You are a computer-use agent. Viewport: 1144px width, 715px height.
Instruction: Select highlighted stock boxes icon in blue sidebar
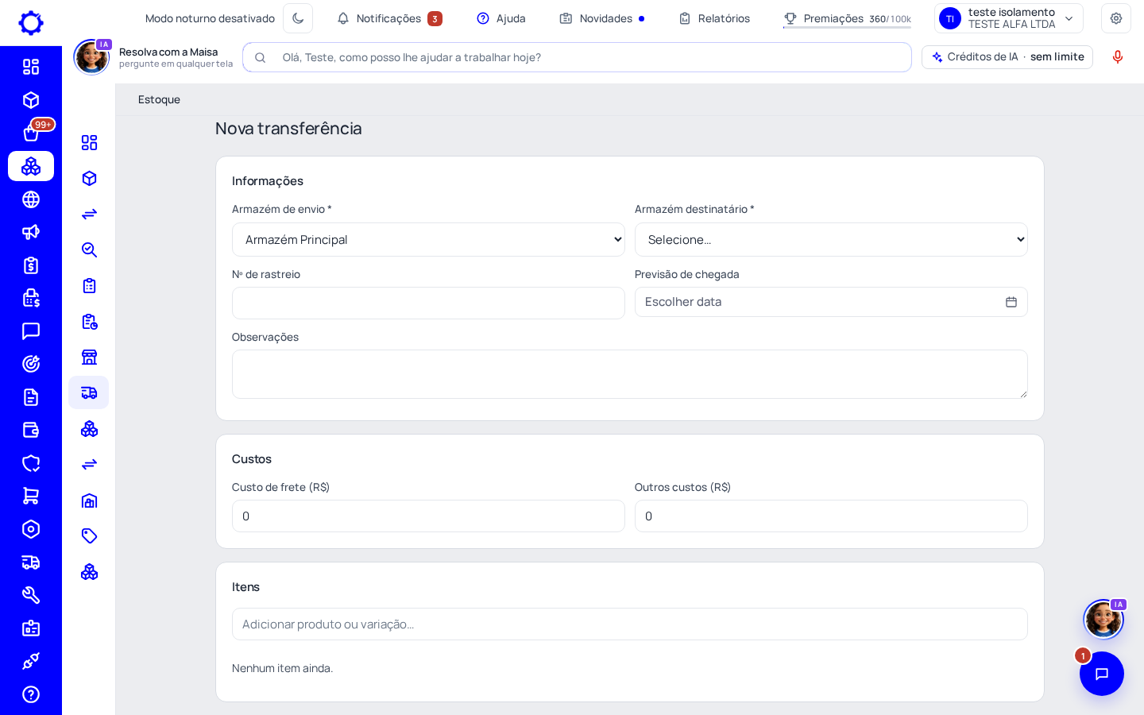coord(31,166)
